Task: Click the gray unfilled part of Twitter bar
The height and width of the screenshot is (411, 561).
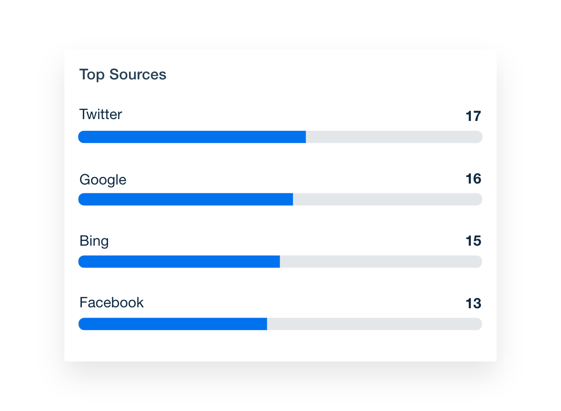Action: (394, 137)
